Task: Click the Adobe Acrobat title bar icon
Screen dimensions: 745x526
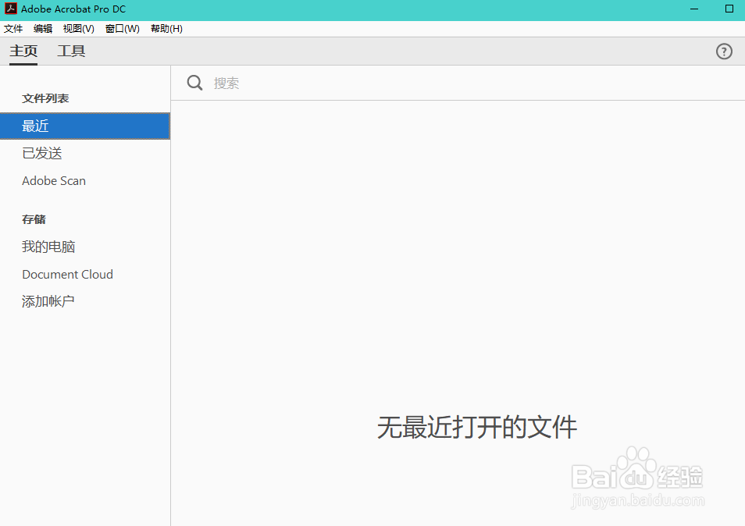Action: (10, 9)
